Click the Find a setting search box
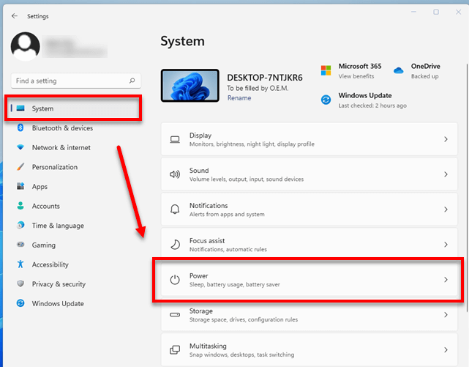 (75, 81)
